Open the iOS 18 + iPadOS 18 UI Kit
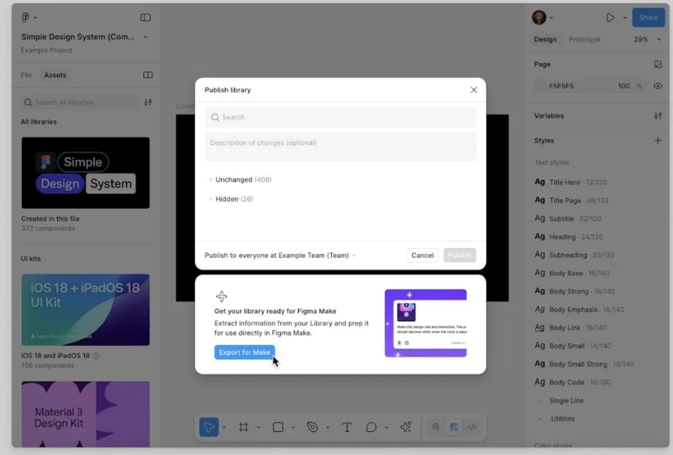The height and width of the screenshot is (455, 673). click(x=85, y=310)
